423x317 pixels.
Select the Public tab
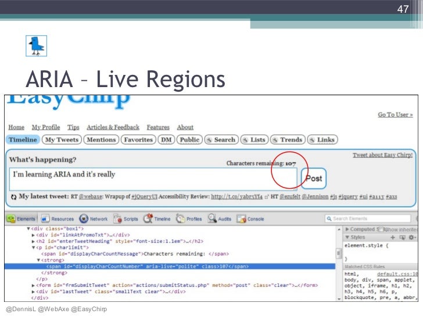pyautogui.click(x=189, y=139)
